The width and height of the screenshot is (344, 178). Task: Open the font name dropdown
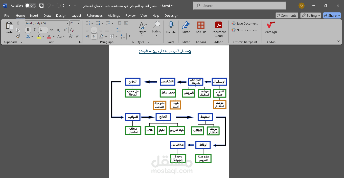coord(67,23)
